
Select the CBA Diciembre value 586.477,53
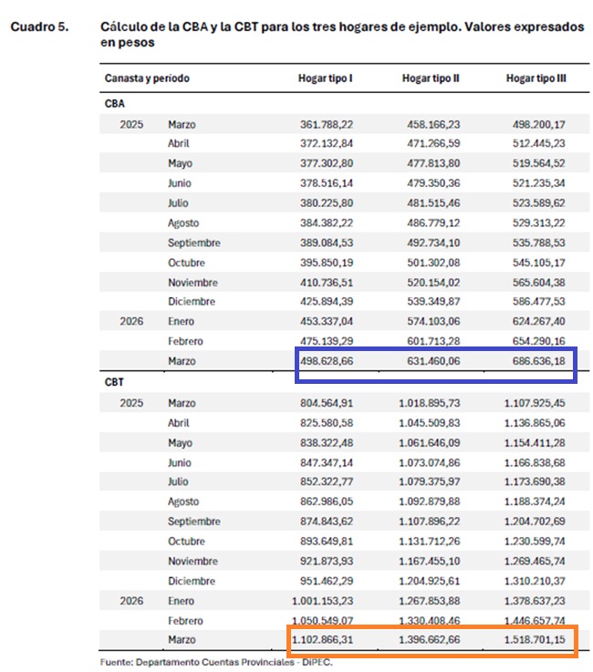click(534, 302)
